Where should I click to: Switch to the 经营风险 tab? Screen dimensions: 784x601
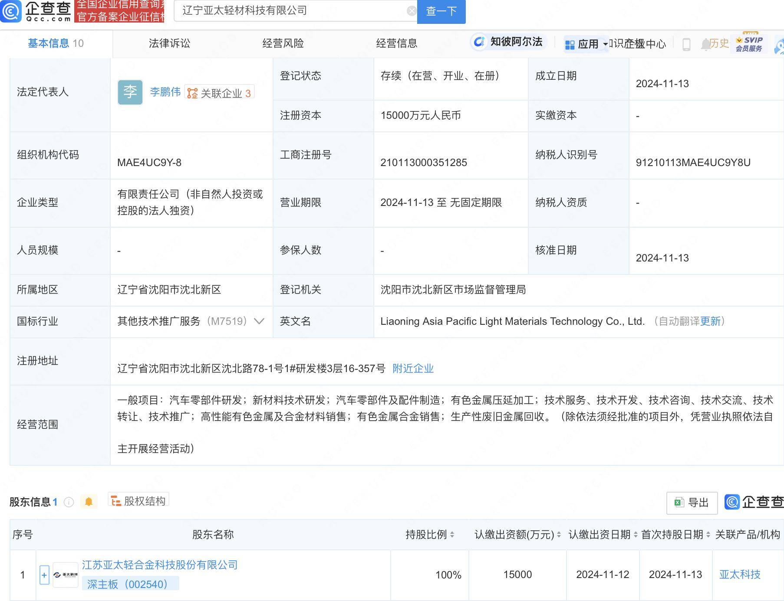pyautogui.click(x=283, y=43)
